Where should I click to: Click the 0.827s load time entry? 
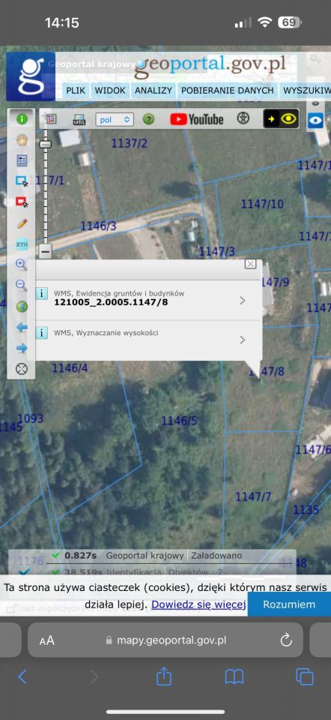click(x=81, y=556)
